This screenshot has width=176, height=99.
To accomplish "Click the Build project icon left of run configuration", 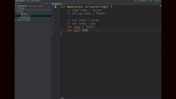I will point(135,1).
